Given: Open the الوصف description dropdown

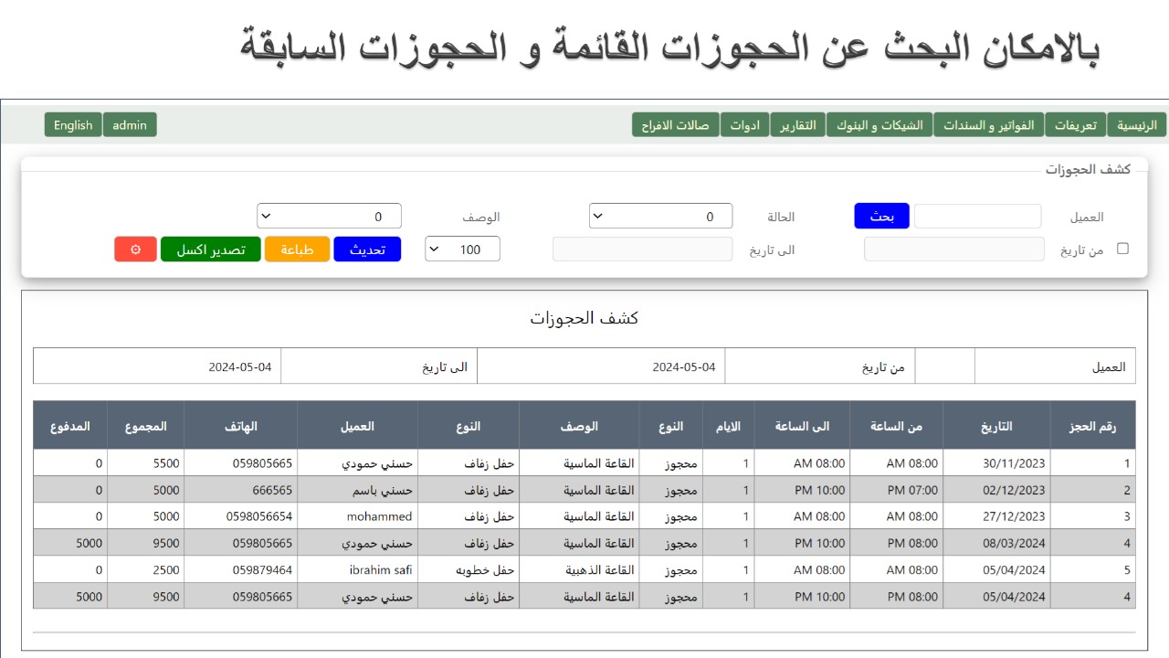Looking at the screenshot, I should pyautogui.click(x=329, y=217).
